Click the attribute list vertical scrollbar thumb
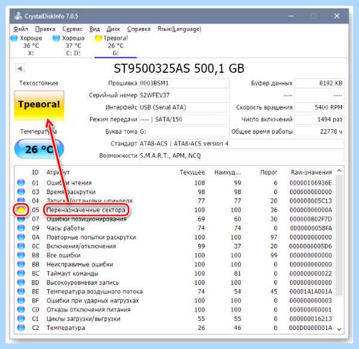Image resolution: width=359 pixels, height=349 pixels. [x=339, y=235]
